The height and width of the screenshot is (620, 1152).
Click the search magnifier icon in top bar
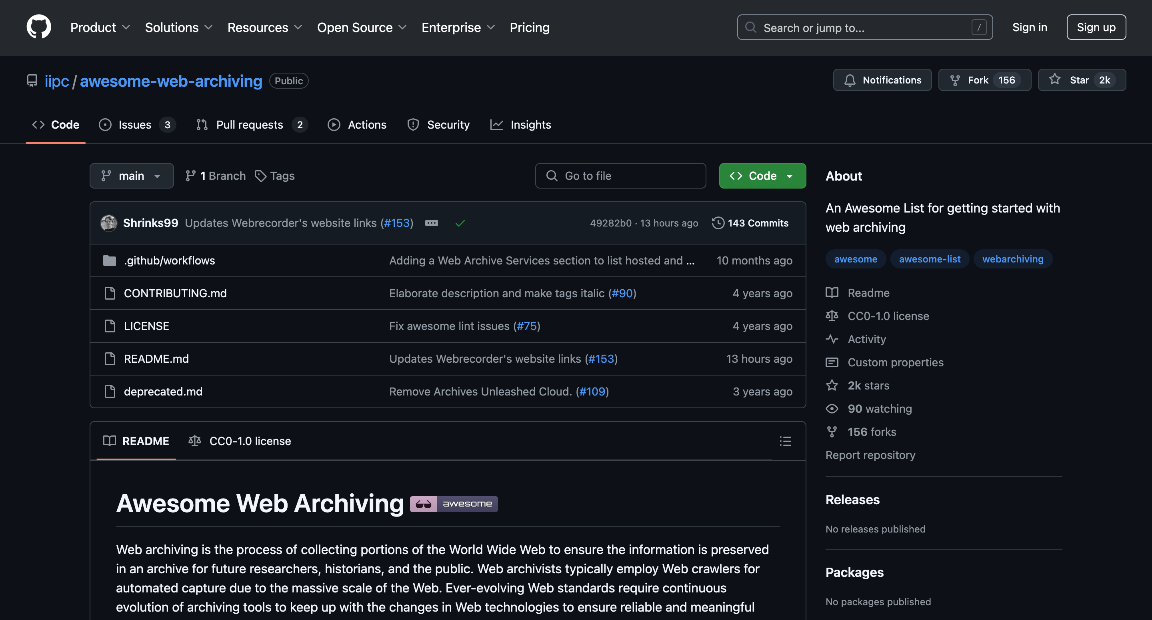[751, 27]
